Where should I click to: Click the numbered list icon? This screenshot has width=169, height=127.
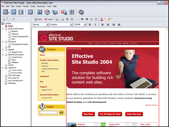point(91,19)
